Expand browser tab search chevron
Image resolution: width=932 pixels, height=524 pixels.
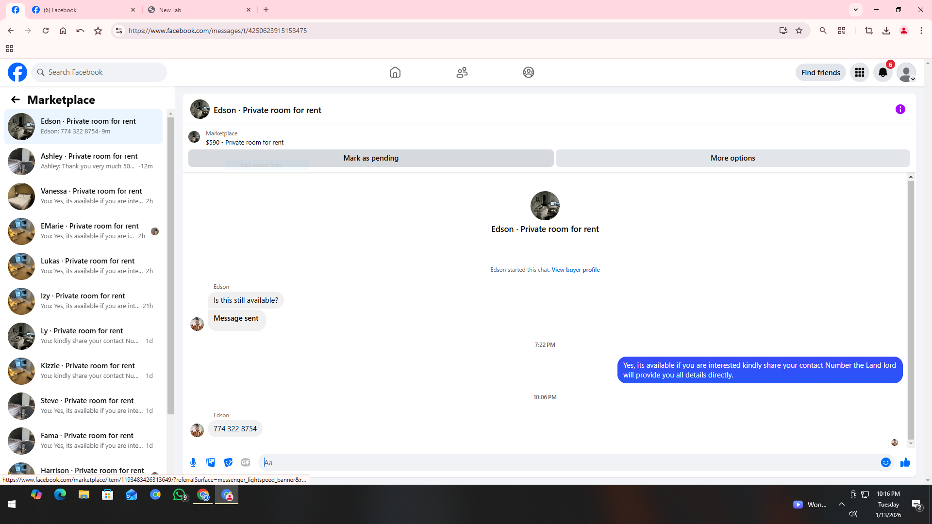856,9
